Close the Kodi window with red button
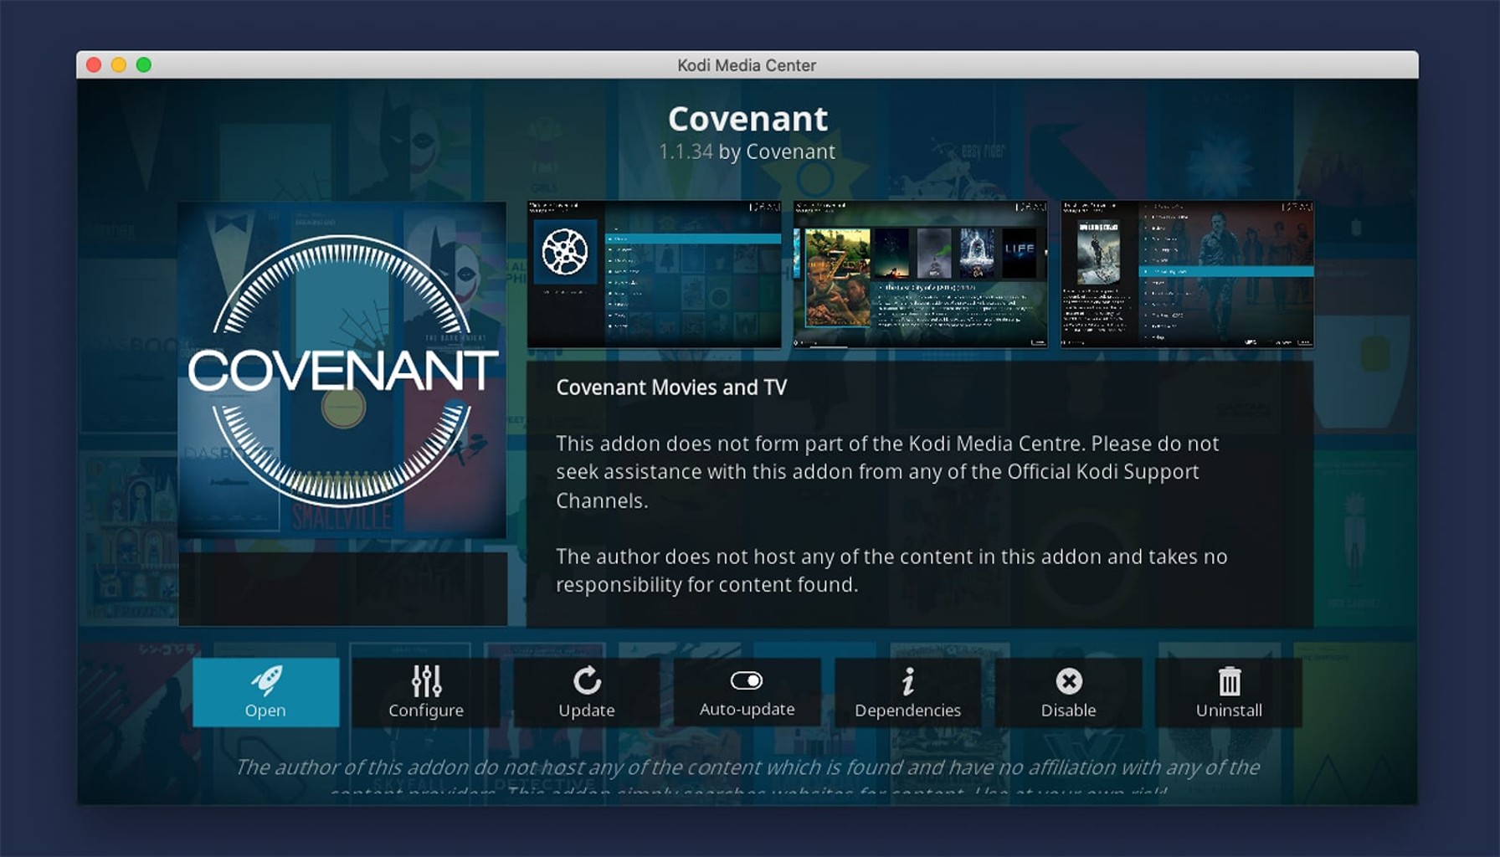This screenshot has height=857, width=1500. click(94, 65)
